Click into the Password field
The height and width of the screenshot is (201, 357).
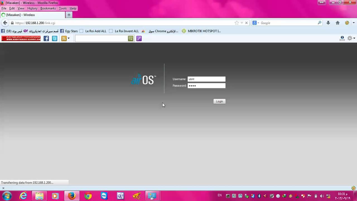click(206, 86)
